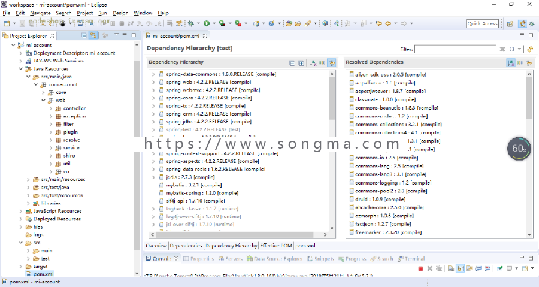
Task: Click the green Debug bug icon
Action: click(191, 23)
